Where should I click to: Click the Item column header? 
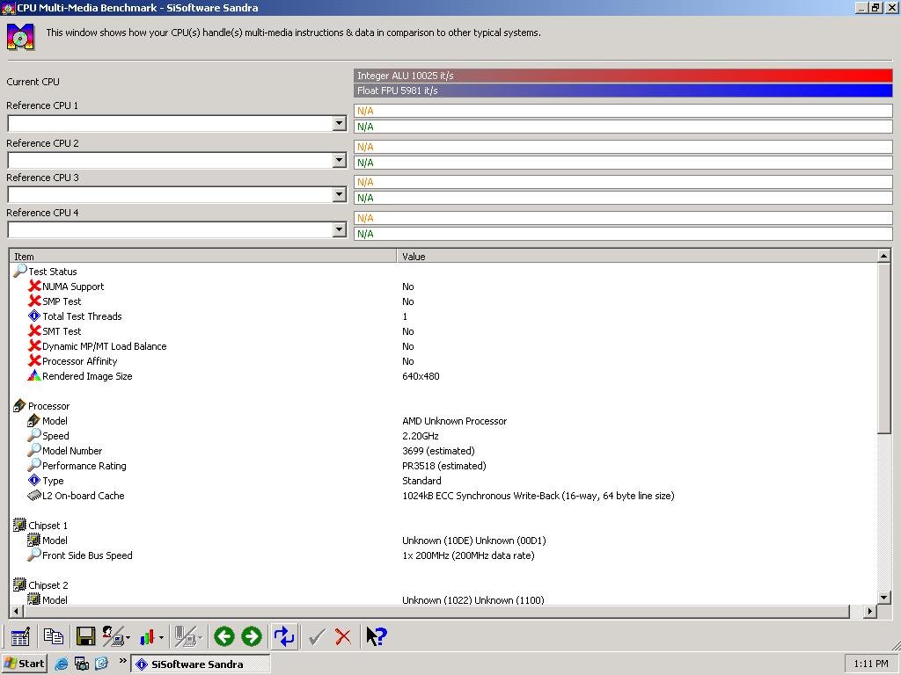click(x=203, y=256)
